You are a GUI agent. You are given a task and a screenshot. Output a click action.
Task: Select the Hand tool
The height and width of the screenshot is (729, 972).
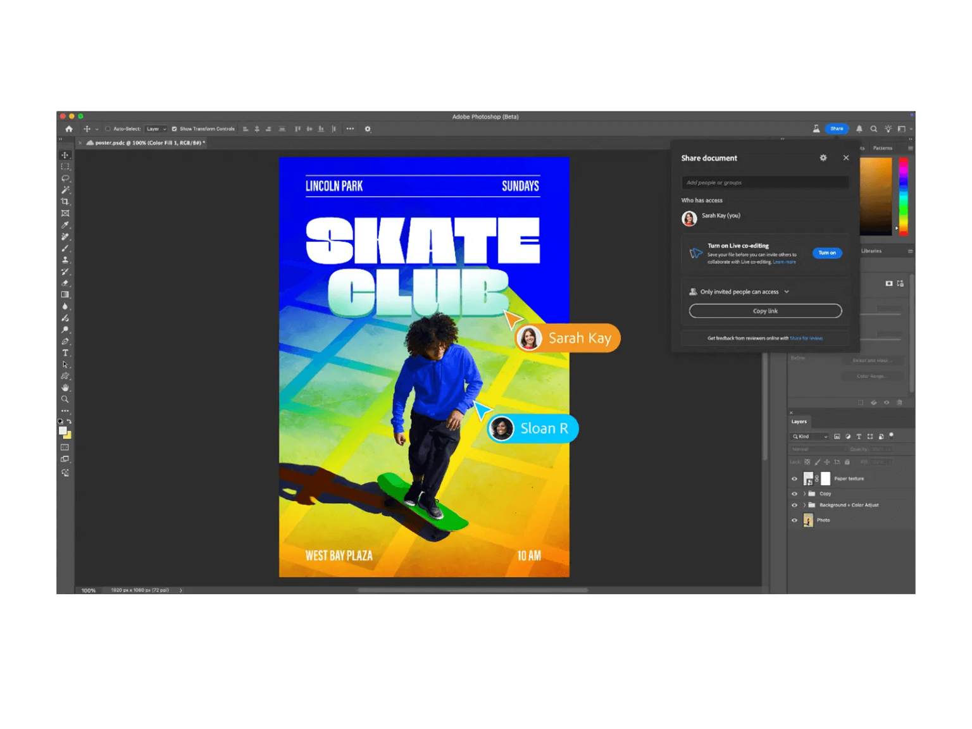coord(65,388)
